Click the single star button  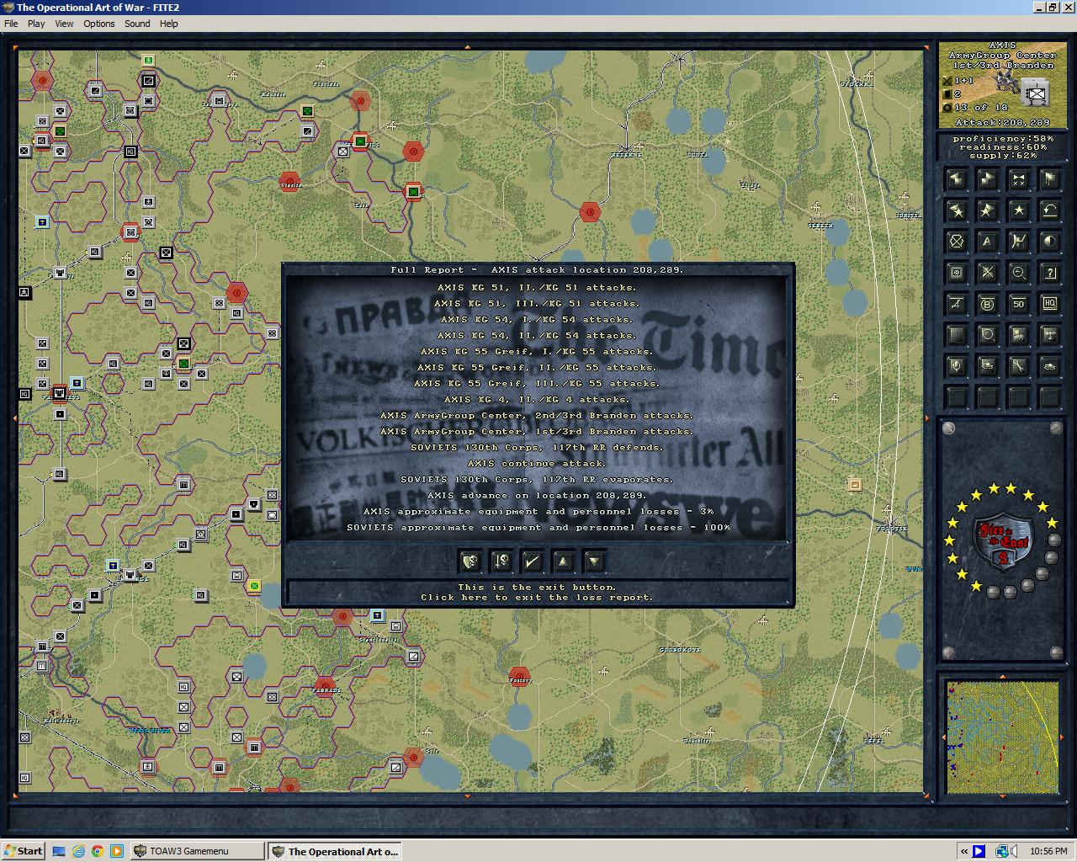point(1019,210)
